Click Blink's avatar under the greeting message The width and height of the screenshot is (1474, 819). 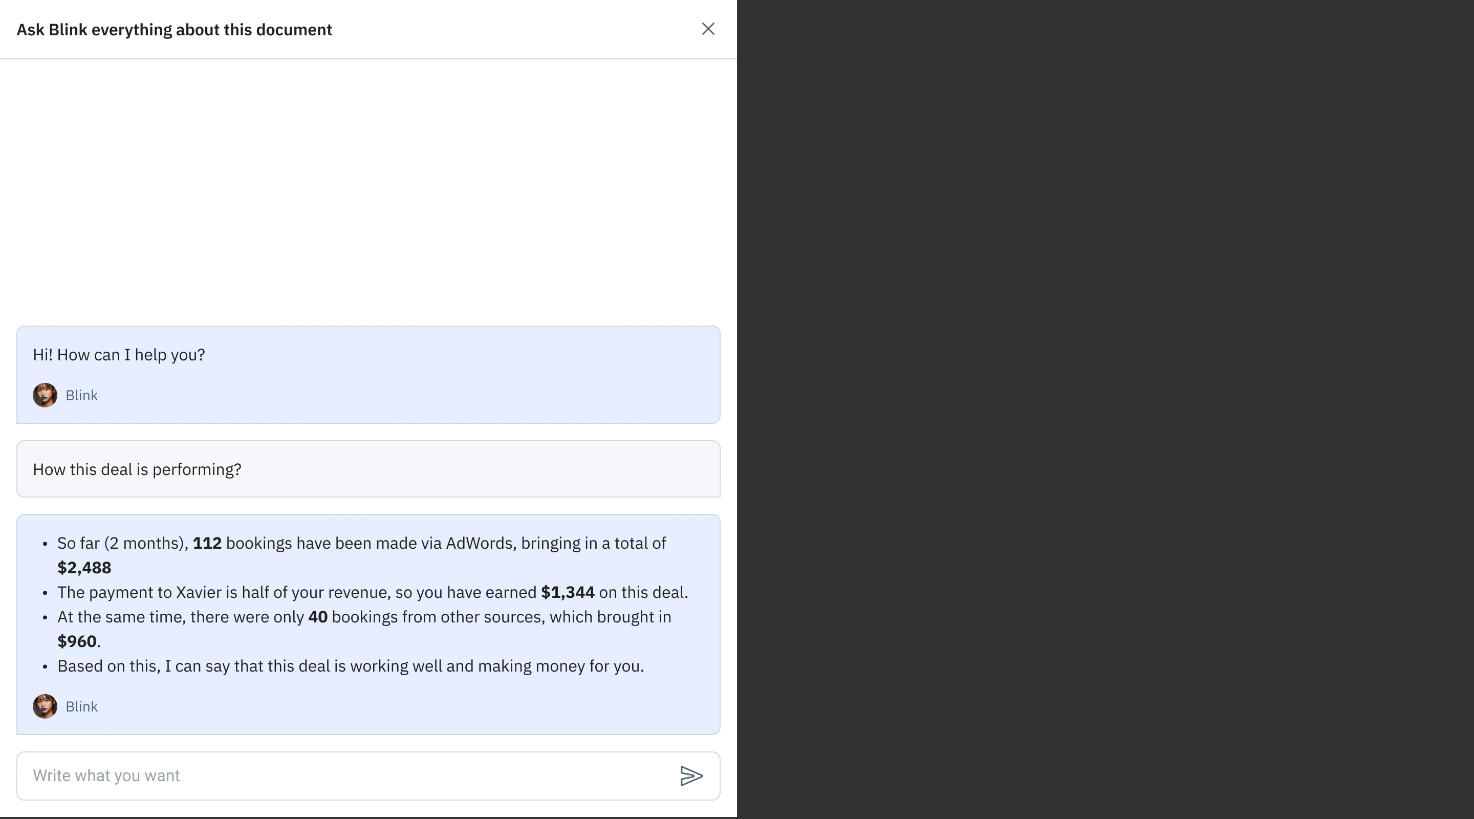[x=45, y=396]
